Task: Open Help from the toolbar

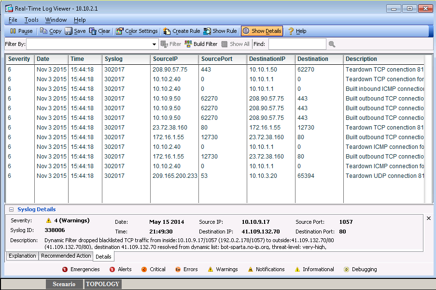Action: click(297, 31)
